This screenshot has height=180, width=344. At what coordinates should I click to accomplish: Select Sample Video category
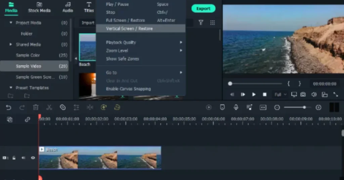[34, 66]
